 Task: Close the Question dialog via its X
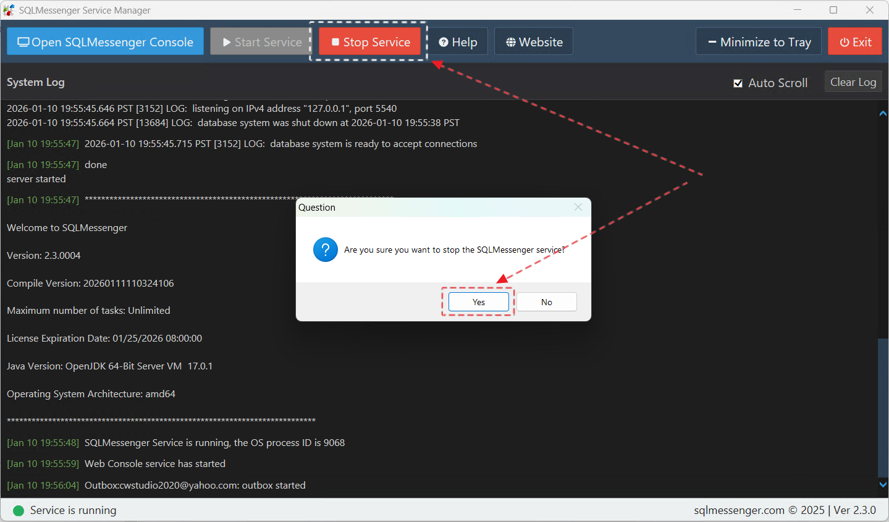click(578, 207)
